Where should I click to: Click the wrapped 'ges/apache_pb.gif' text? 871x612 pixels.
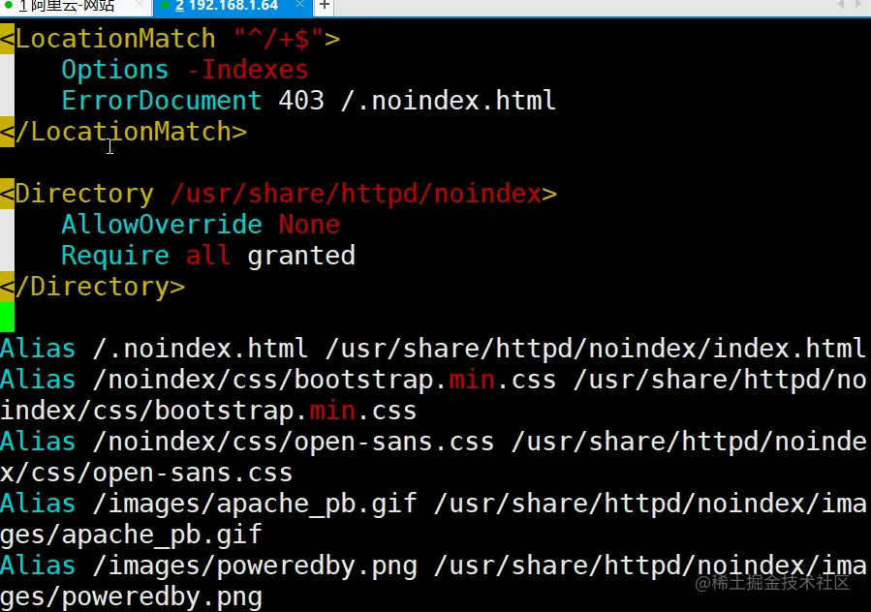(x=131, y=535)
